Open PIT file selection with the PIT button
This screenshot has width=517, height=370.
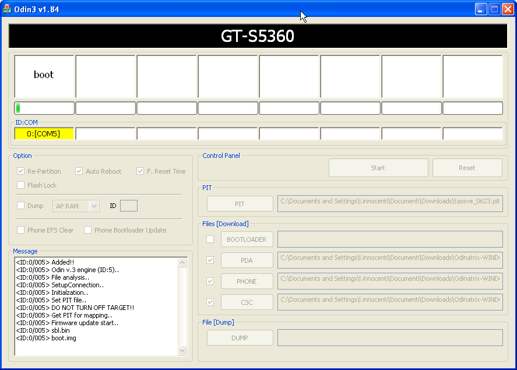click(x=240, y=203)
